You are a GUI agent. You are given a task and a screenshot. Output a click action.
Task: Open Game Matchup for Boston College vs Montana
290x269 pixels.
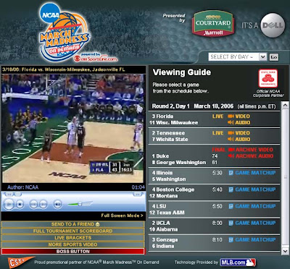click(252, 189)
